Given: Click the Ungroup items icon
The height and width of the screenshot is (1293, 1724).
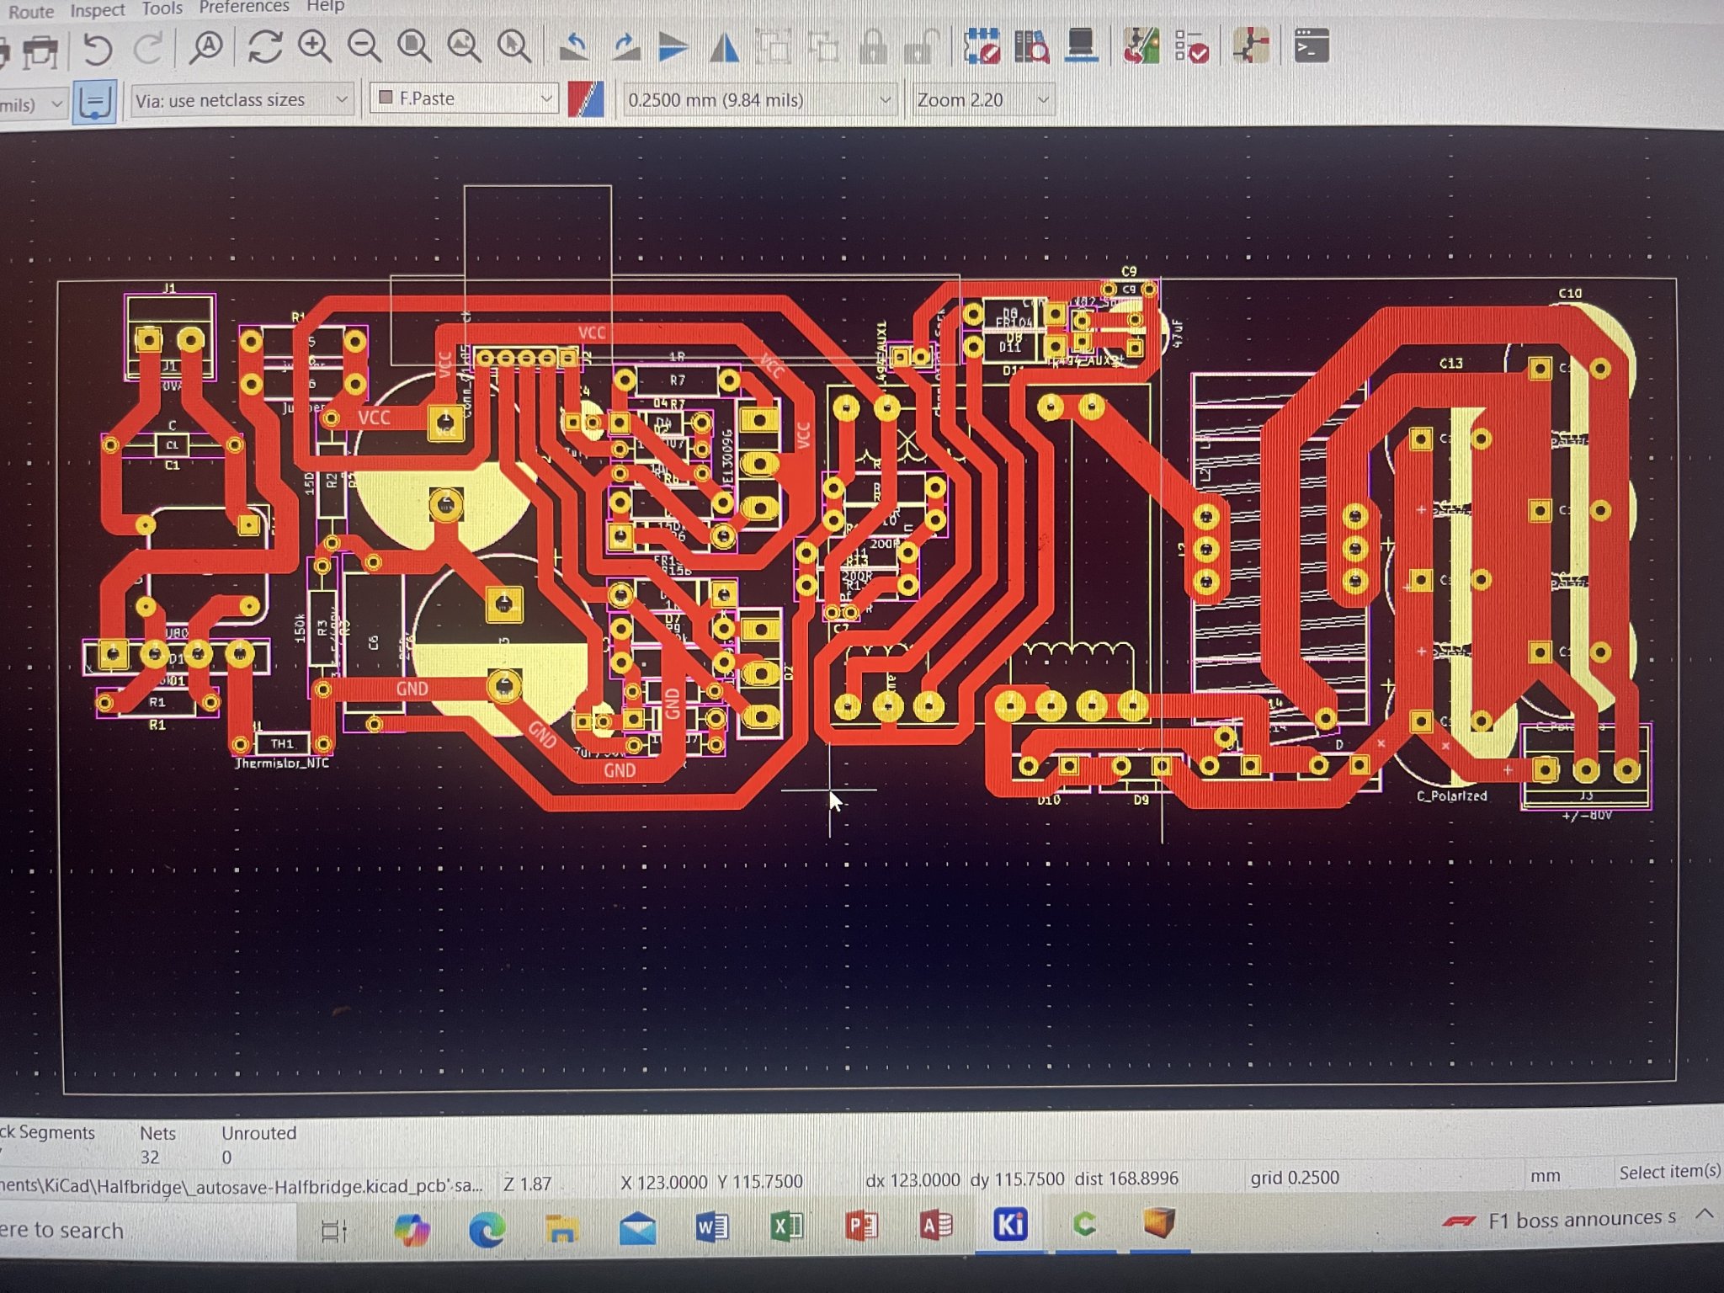Looking at the screenshot, I should click(823, 47).
